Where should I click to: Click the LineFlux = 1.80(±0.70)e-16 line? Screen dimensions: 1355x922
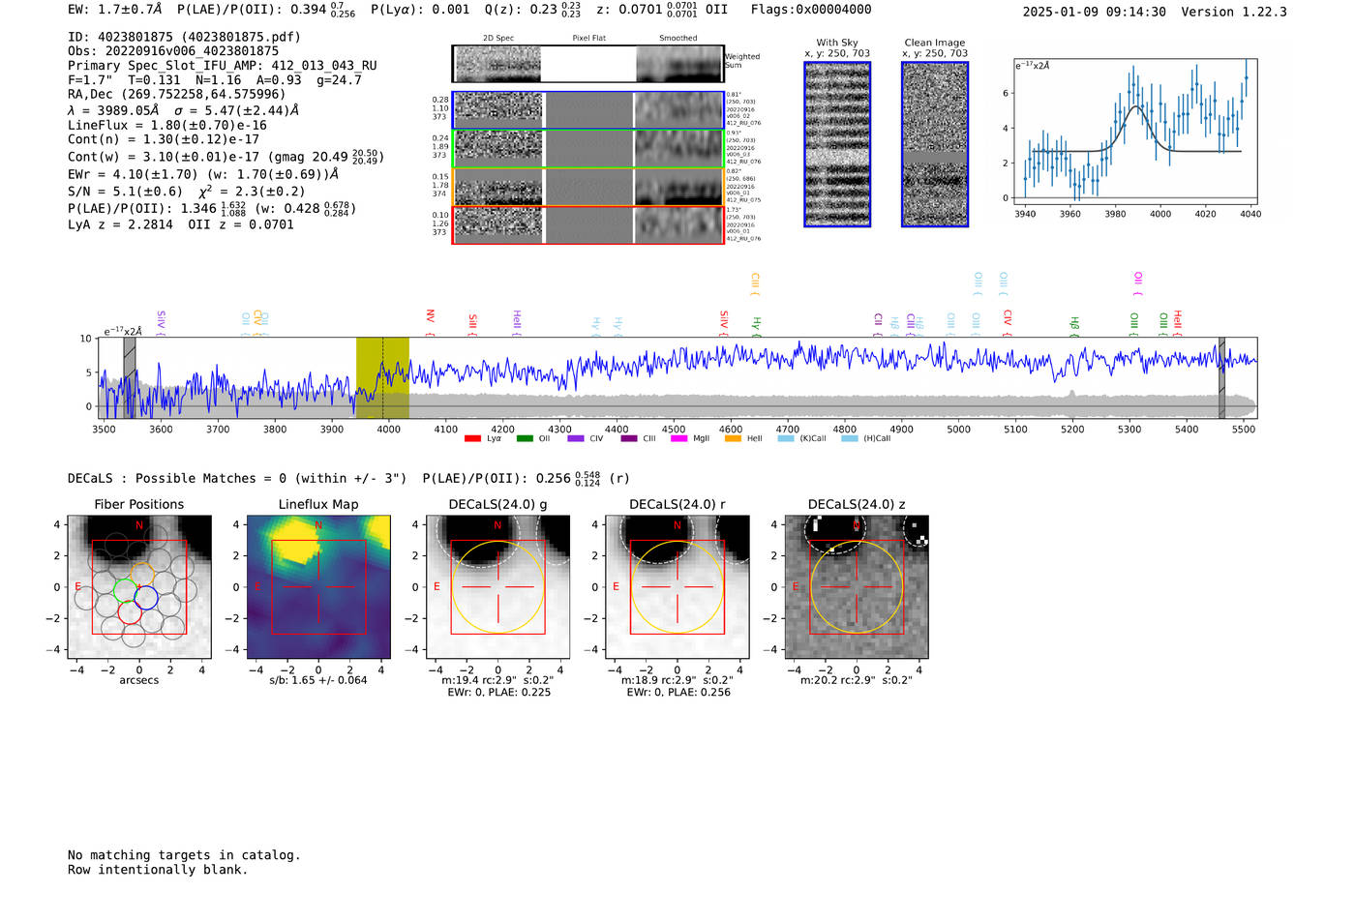click(x=167, y=125)
